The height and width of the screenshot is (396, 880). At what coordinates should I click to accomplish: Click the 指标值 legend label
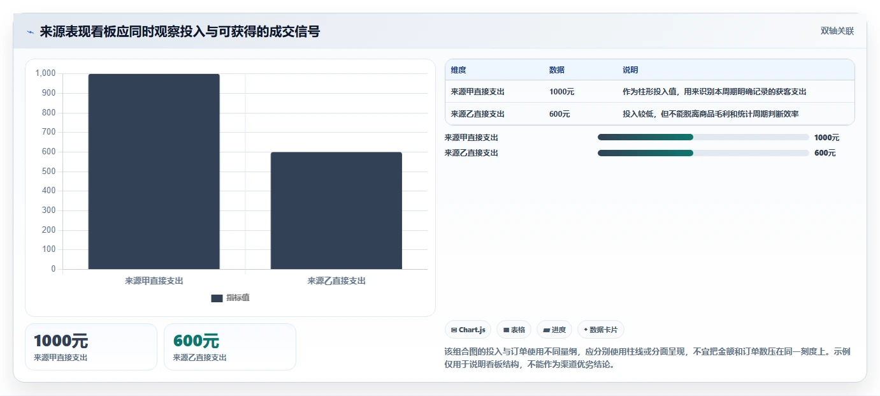click(x=238, y=298)
